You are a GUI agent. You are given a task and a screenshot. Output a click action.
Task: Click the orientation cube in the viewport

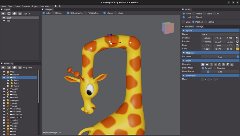(168, 28)
